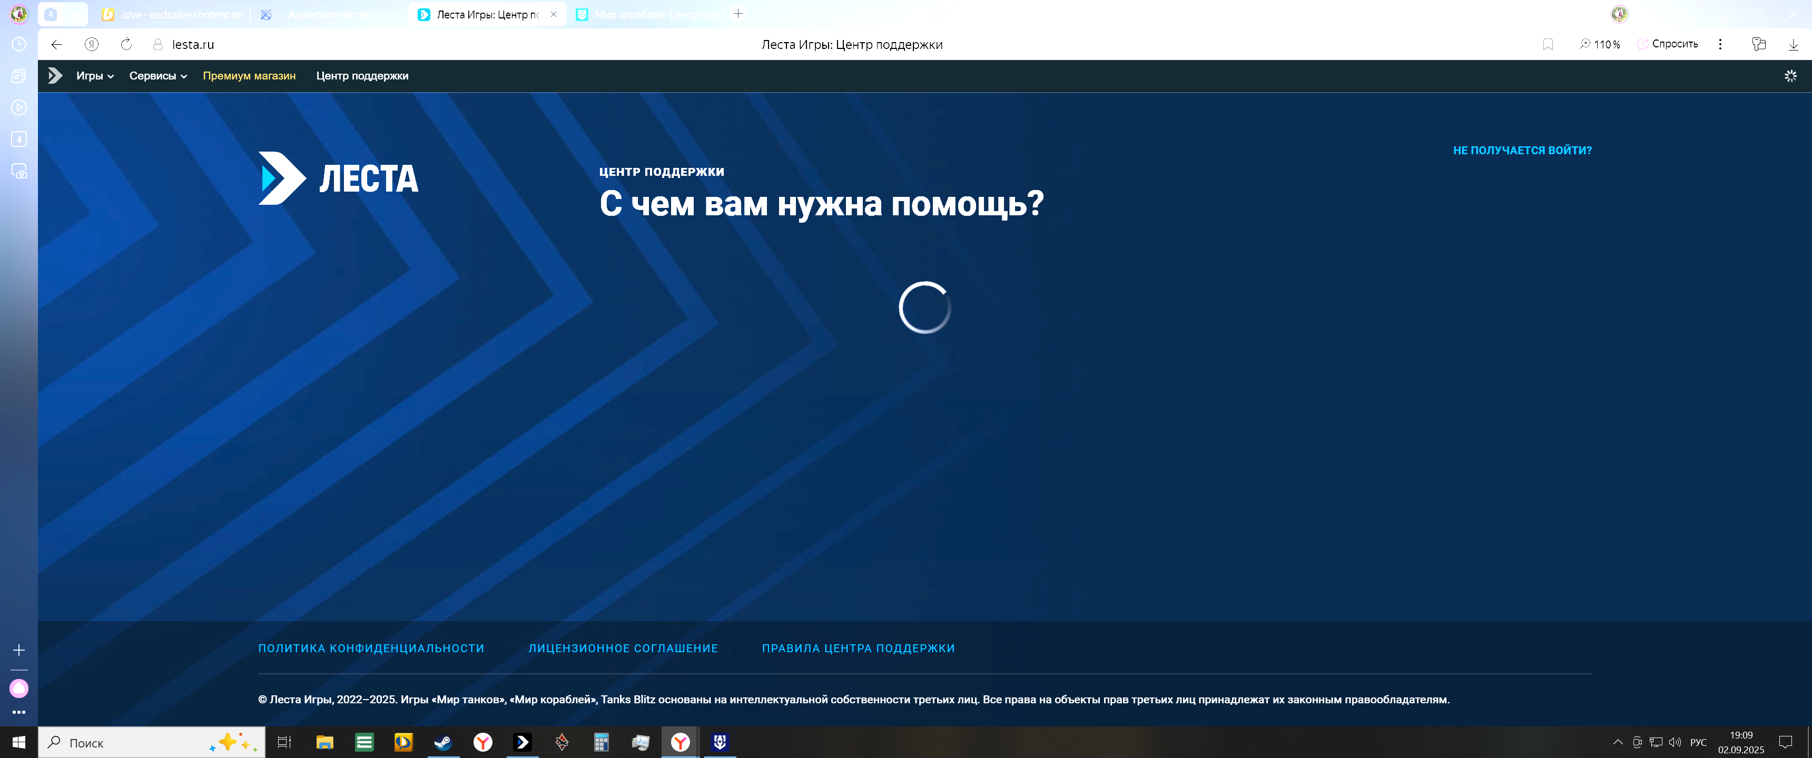Viewport: 1812px width, 758px height.
Task: Open the Премиум магазин menu item
Action: [249, 76]
